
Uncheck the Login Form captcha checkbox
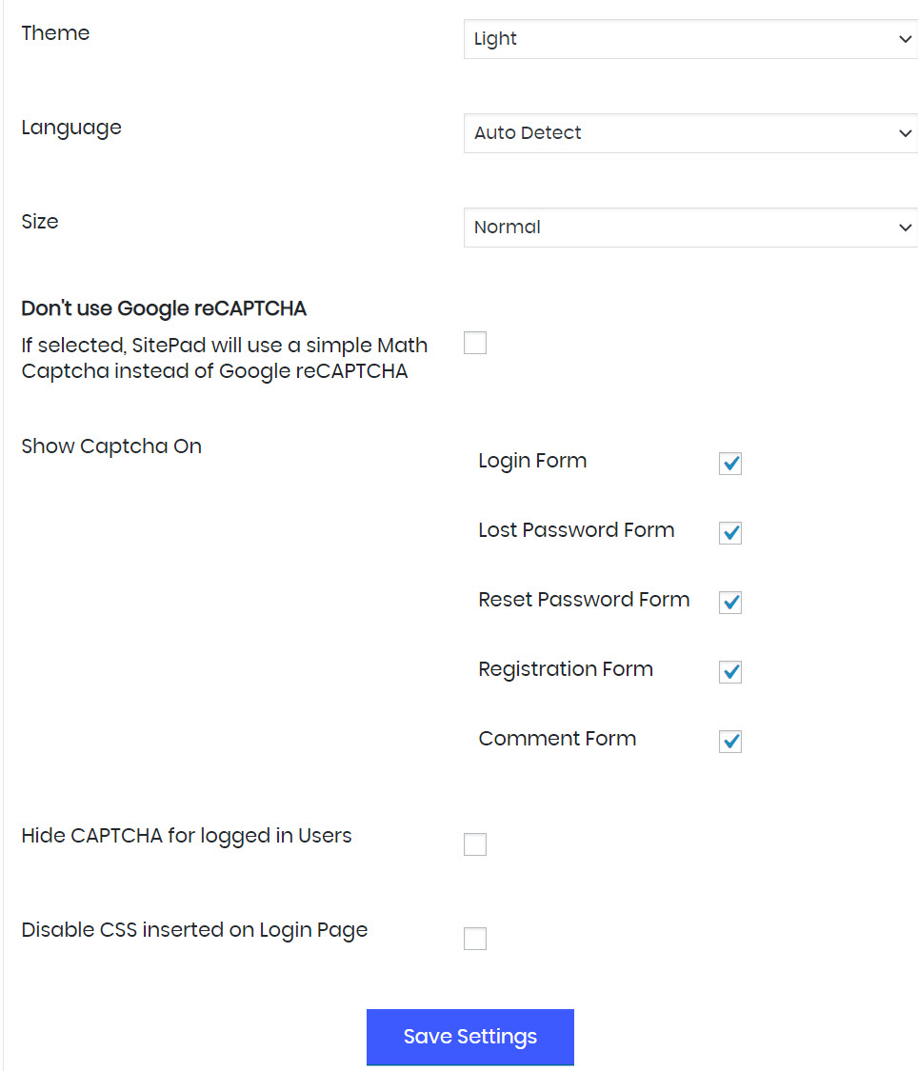pos(730,464)
